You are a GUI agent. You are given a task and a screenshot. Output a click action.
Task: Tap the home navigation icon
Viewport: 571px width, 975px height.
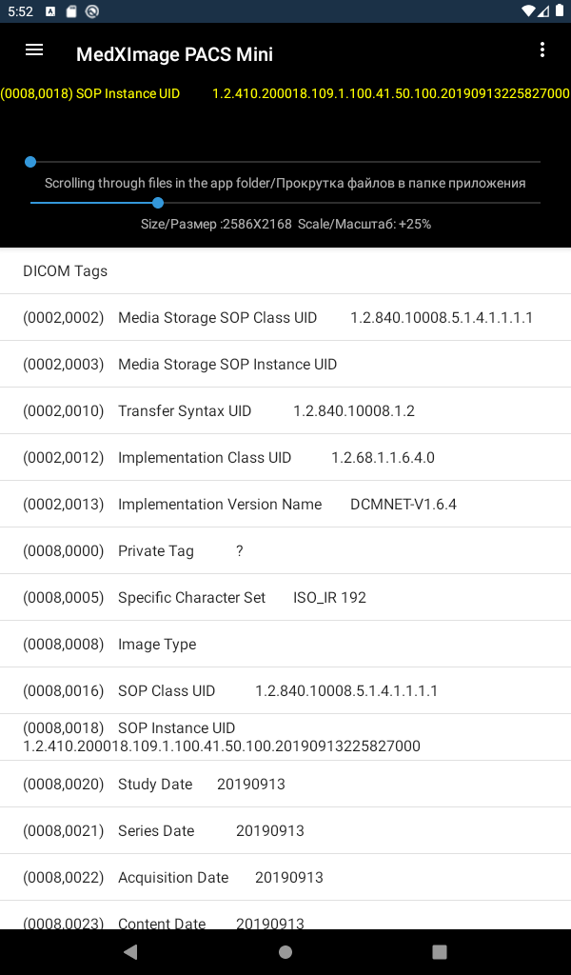click(x=285, y=951)
